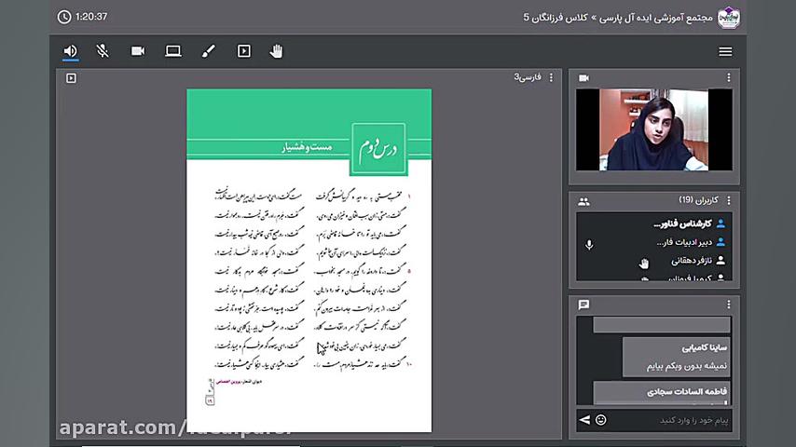
Task: Open the emoji picker in chat
Action: (600, 420)
